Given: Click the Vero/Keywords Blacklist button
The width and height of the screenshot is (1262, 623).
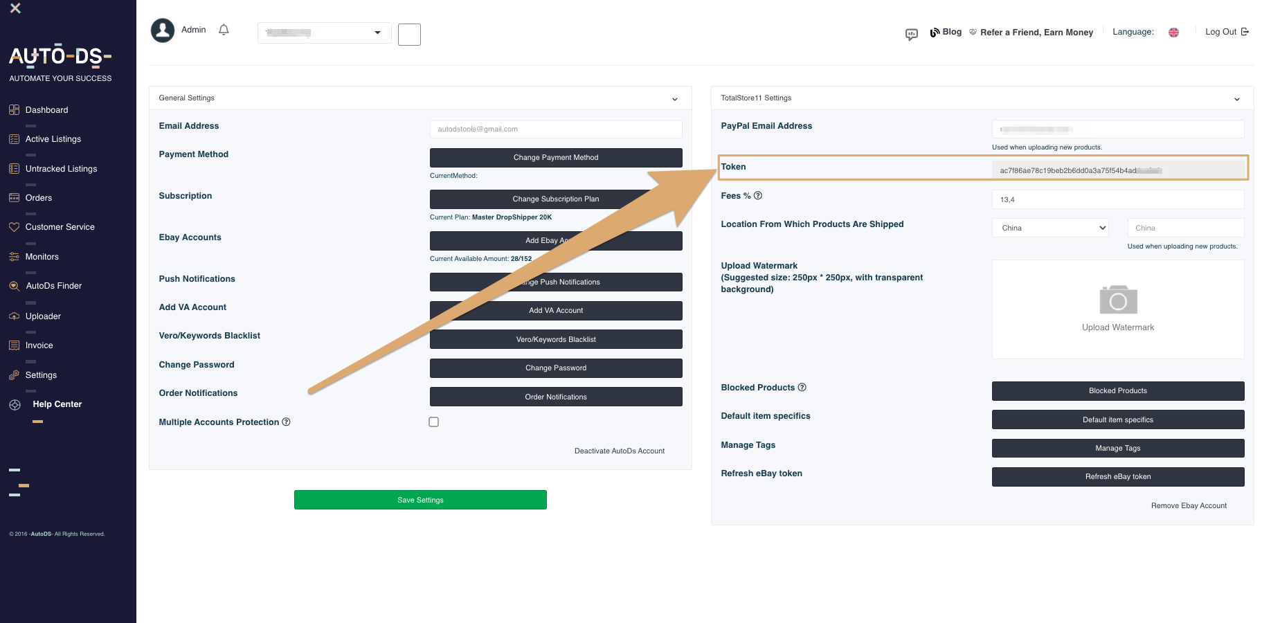Looking at the screenshot, I should [x=556, y=339].
